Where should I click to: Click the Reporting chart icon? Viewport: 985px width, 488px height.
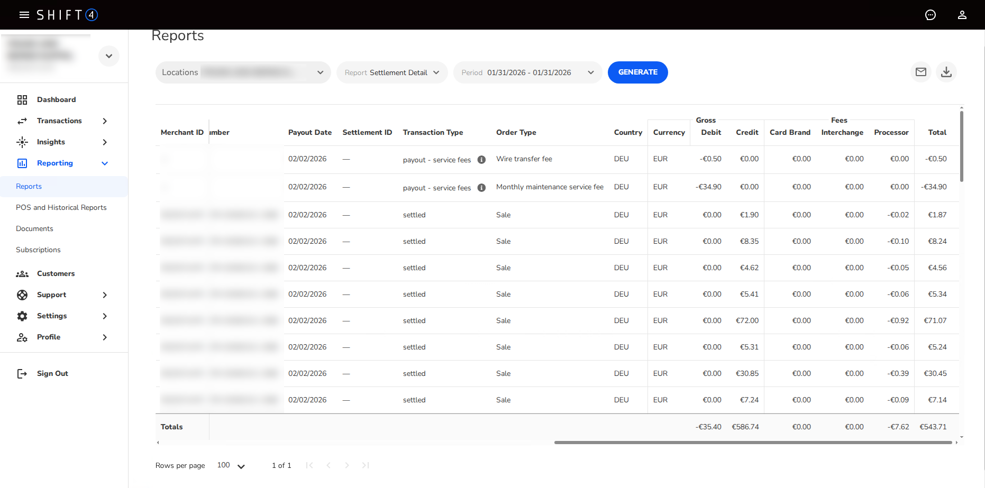pos(22,163)
